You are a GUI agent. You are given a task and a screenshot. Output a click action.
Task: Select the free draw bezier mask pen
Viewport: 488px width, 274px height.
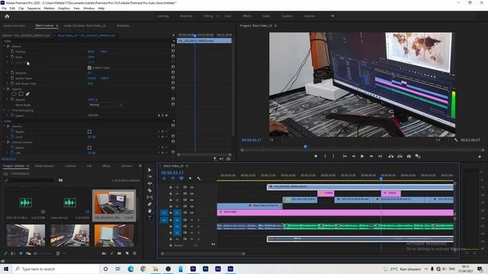(27, 94)
